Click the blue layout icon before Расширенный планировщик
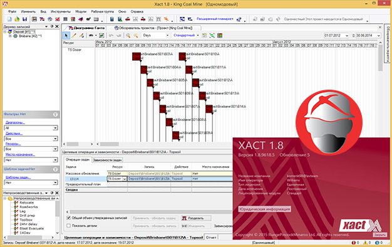The image size is (392, 247). [182, 19]
